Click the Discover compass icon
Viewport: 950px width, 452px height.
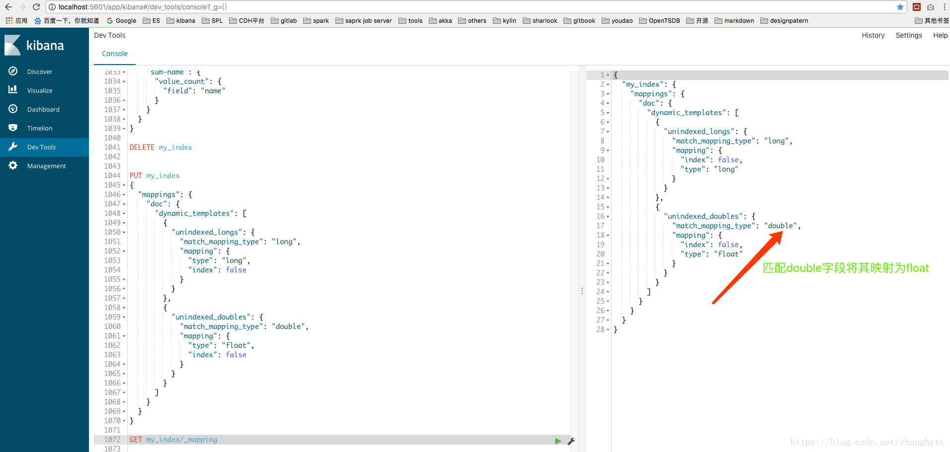(x=13, y=71)
